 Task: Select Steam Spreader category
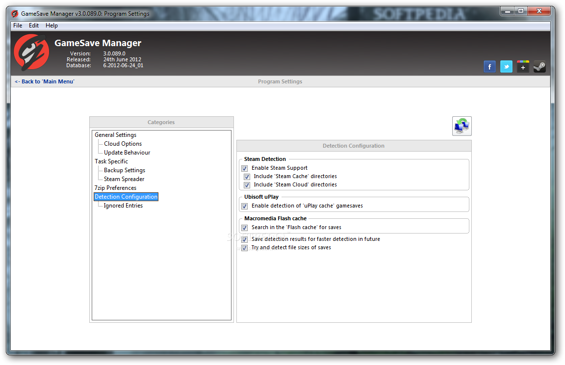[x=124, y=179]
